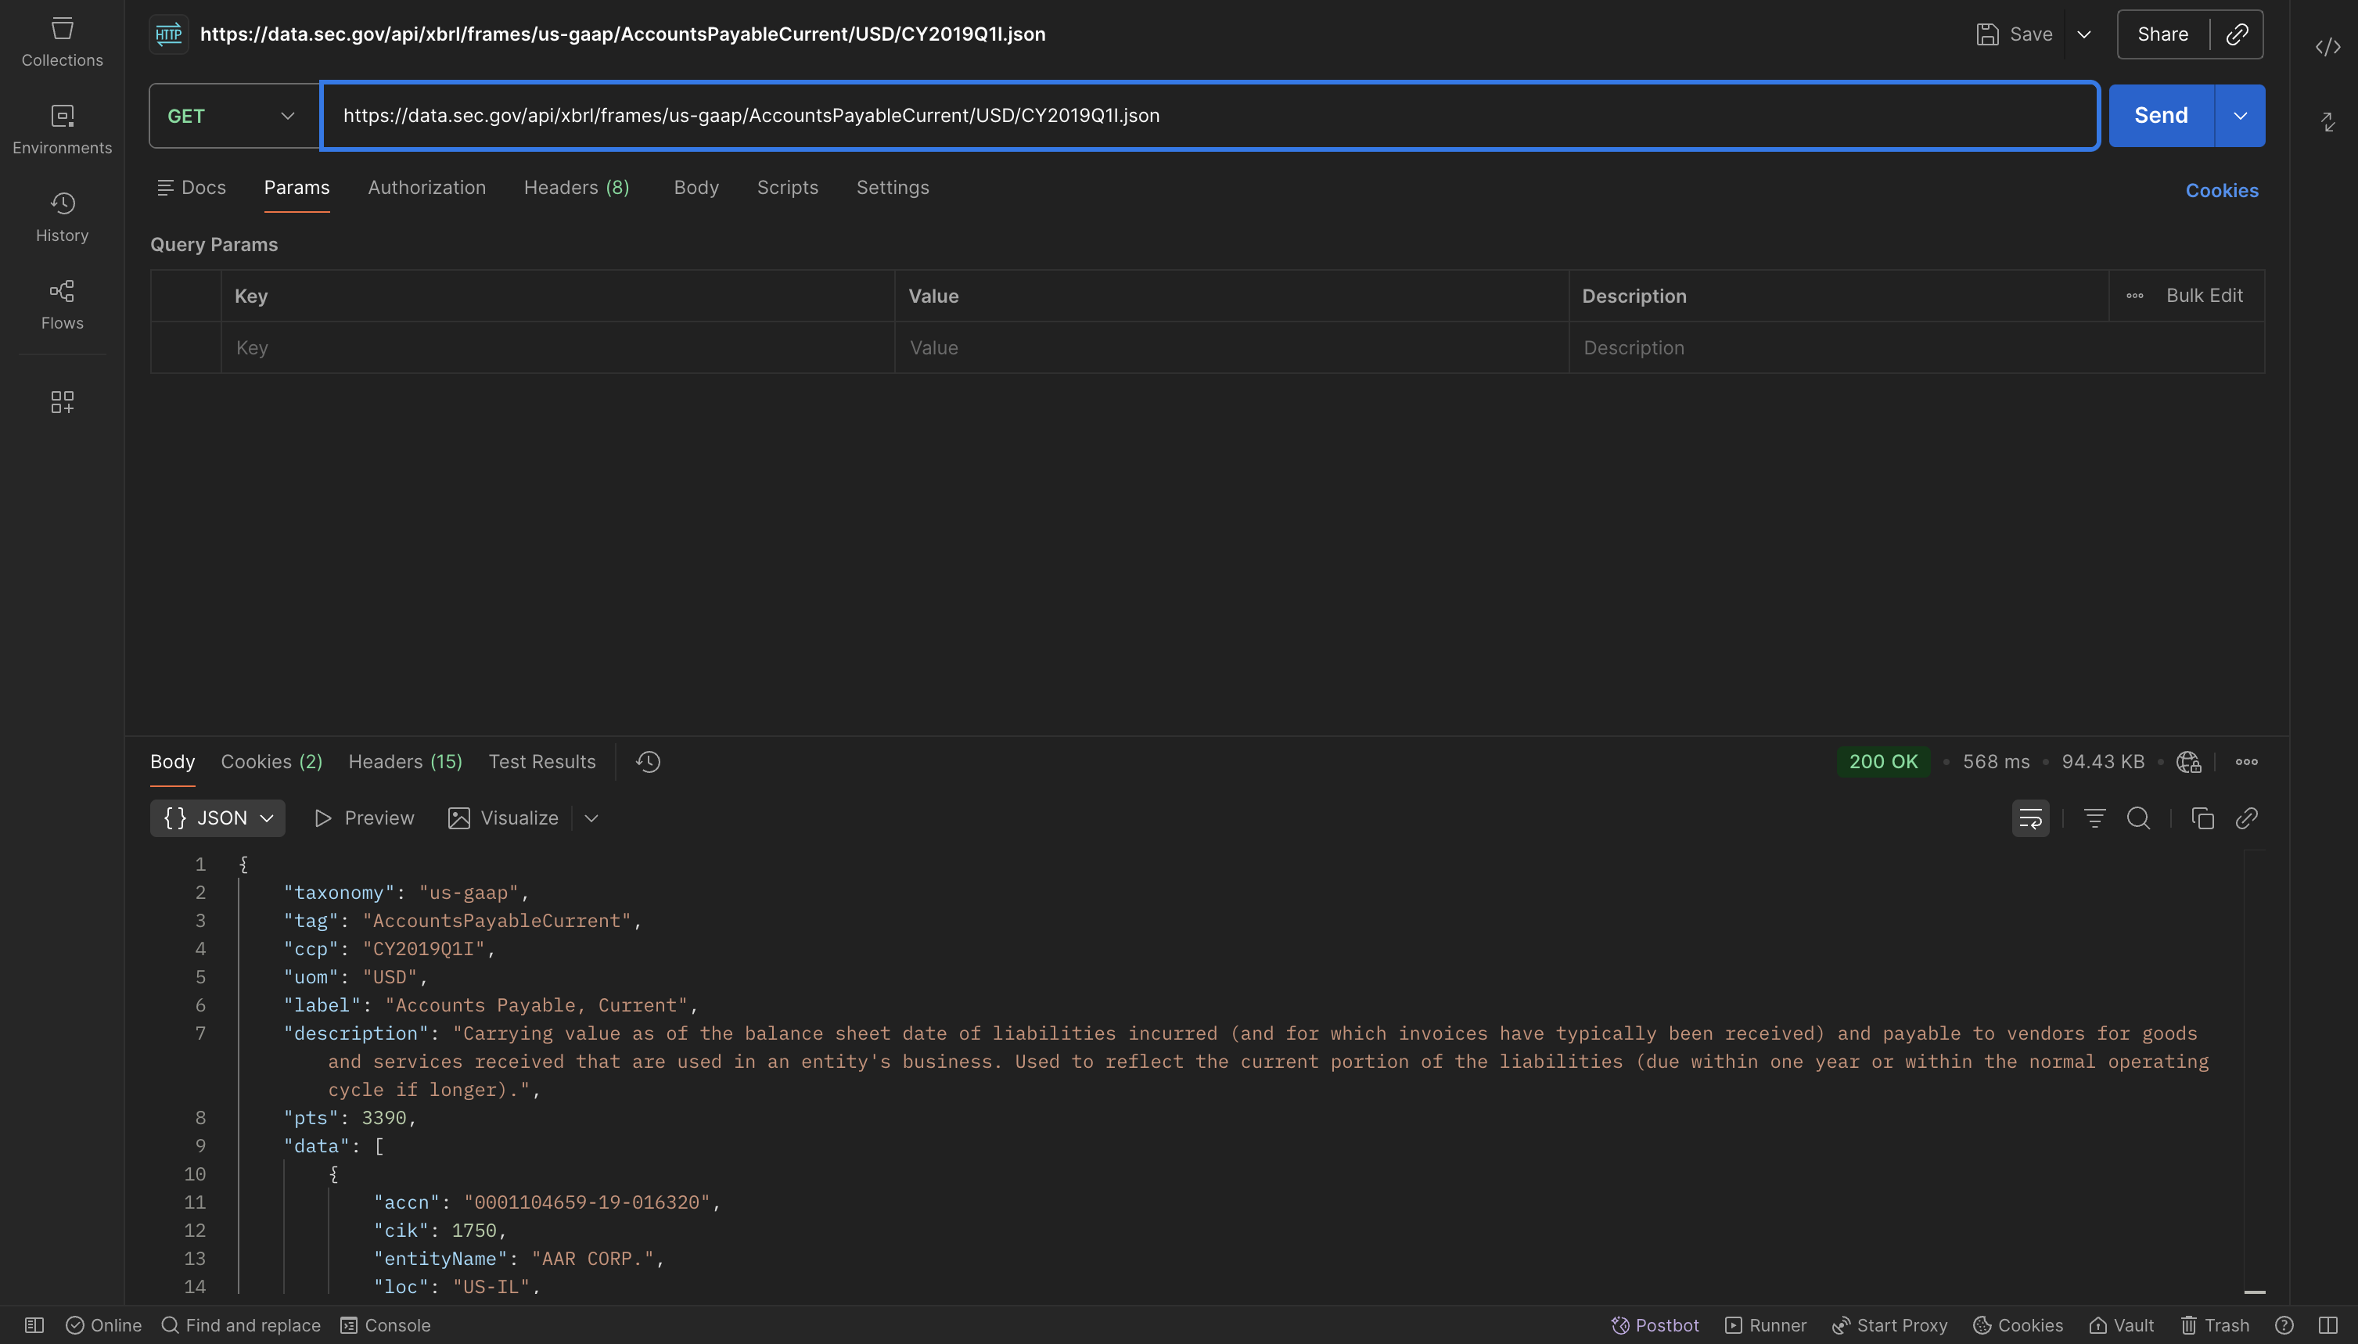Open the Runner from status bar
This screenshot has width=2358, height=1344.
(x=1766, y=1324)
